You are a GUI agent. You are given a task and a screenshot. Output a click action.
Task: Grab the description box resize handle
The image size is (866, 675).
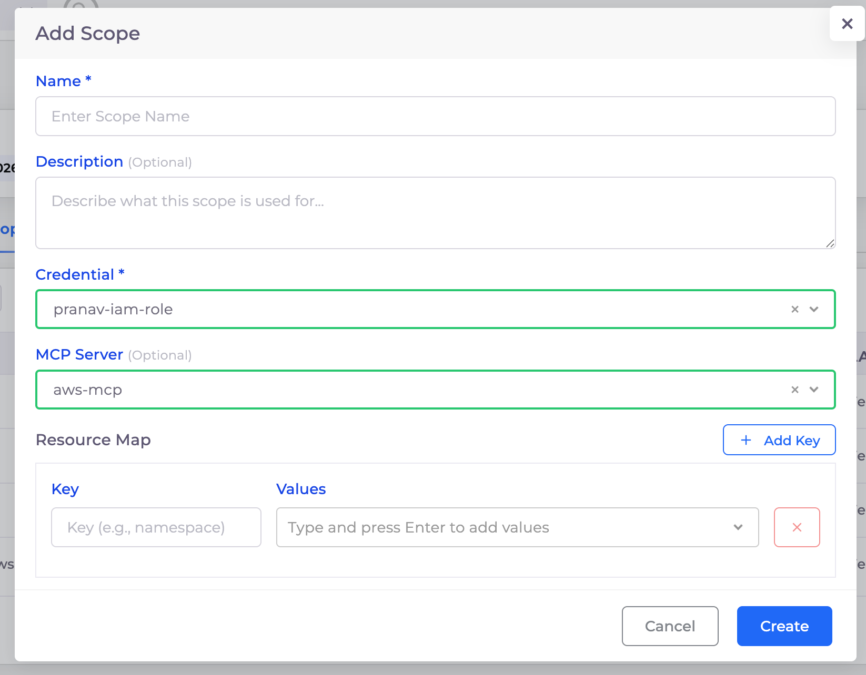(830, 243)
